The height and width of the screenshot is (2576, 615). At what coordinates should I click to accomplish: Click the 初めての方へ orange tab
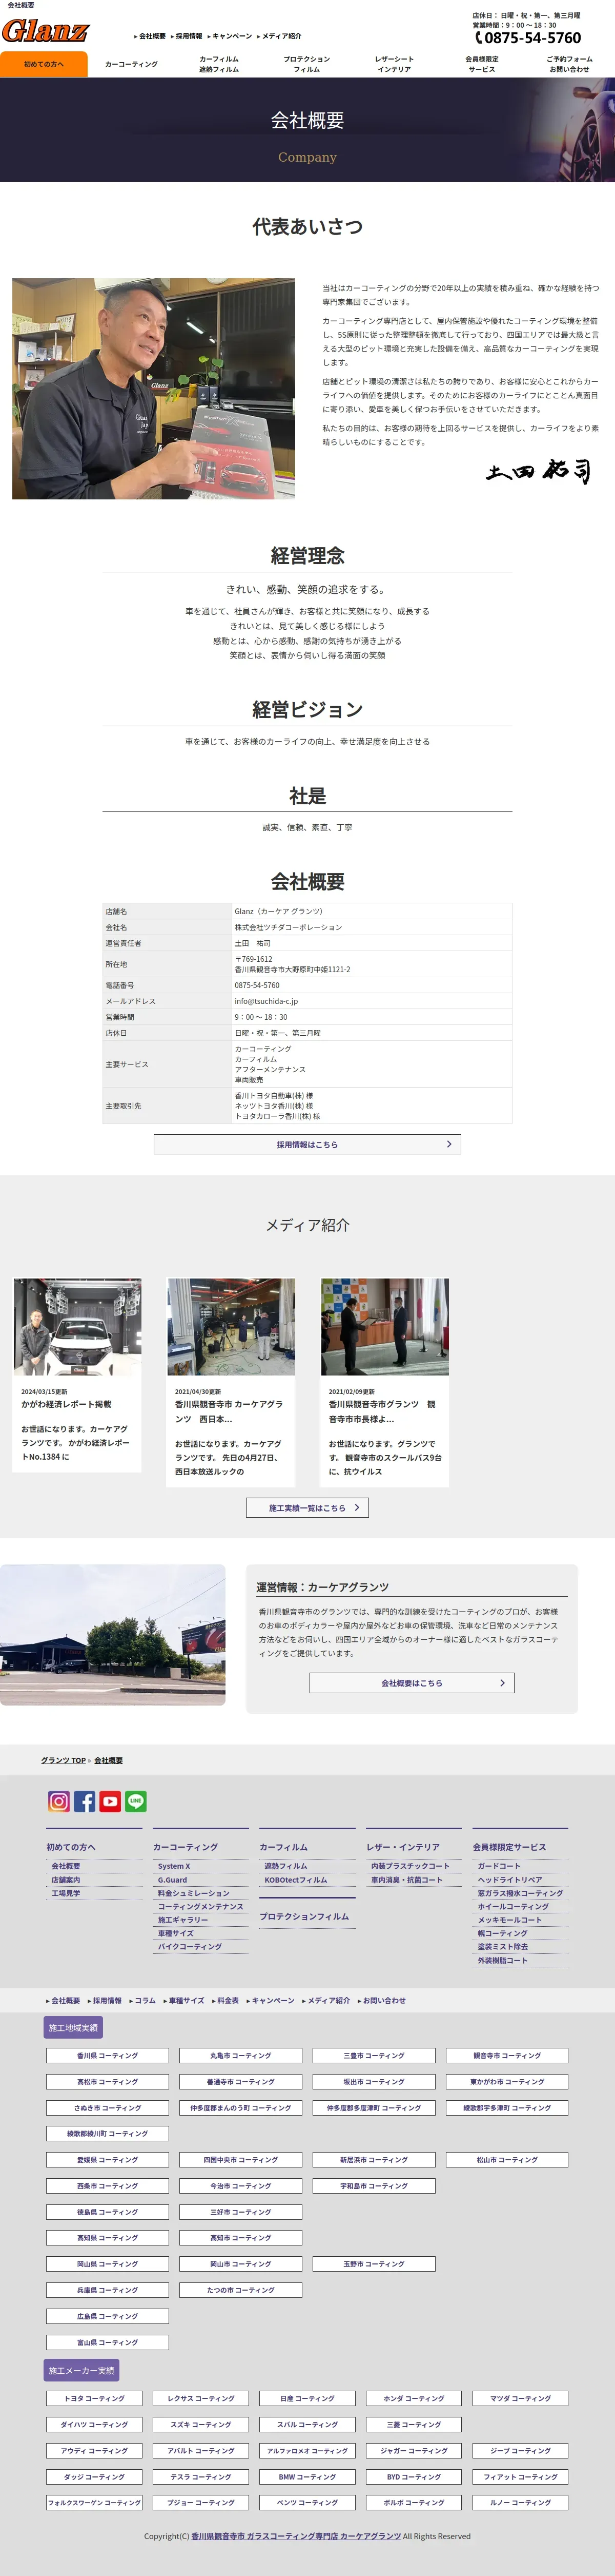coord(44,64)
